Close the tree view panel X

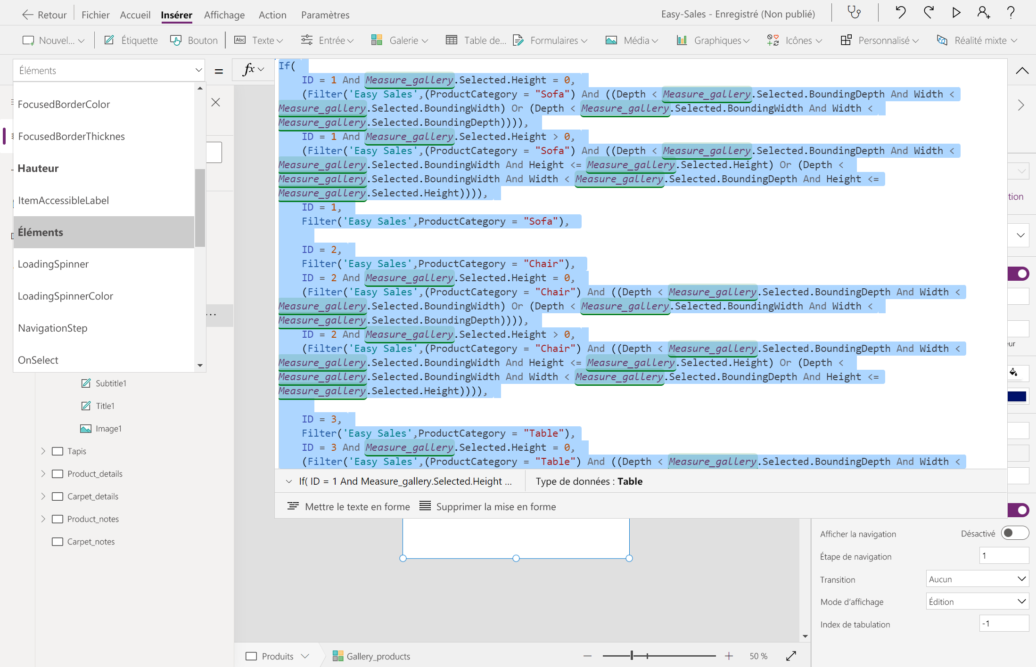click(x=215, y=102)
